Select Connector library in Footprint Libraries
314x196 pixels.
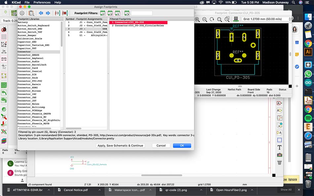pos(39,51)
